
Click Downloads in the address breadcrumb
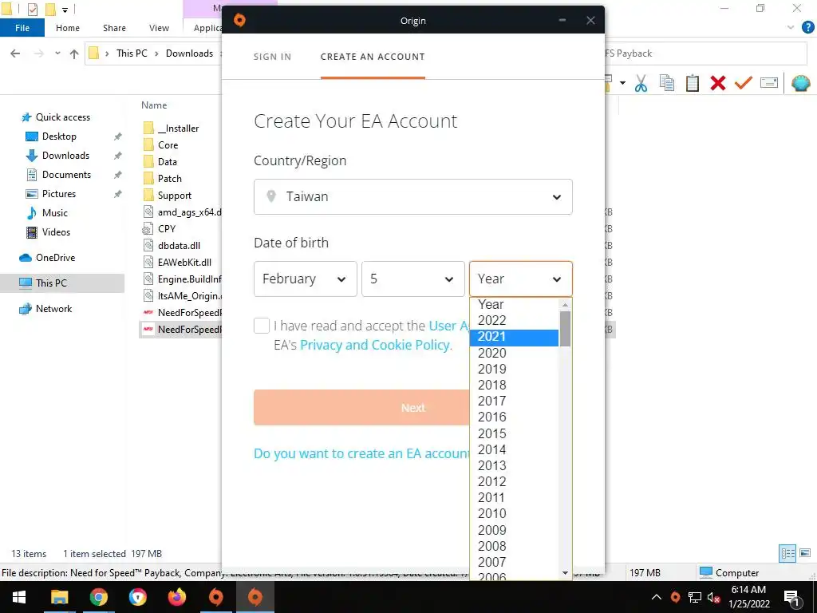(189, 53)
